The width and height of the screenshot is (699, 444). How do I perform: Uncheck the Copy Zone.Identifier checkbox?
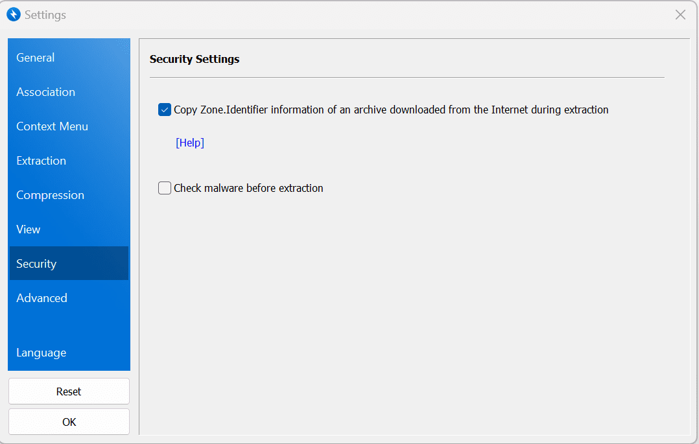(165, 110)
